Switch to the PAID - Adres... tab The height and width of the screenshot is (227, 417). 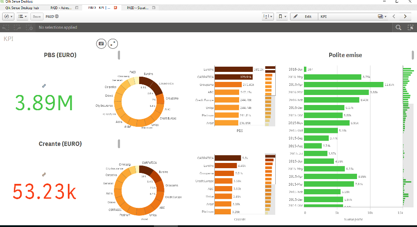(61, 8)
